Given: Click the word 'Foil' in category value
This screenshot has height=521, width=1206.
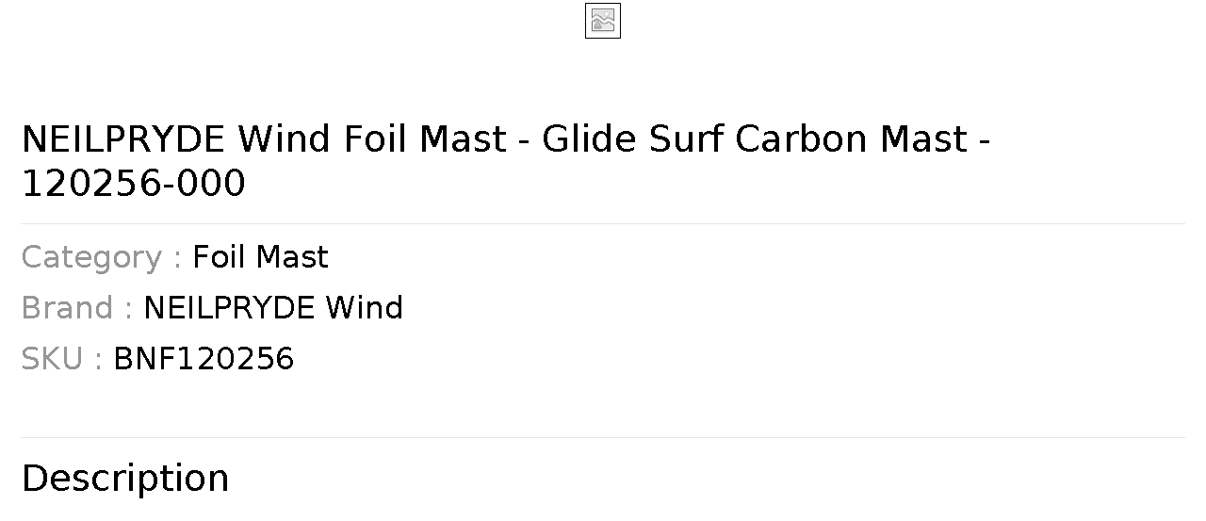Looking at the screenshot, I should coord(220,257).
